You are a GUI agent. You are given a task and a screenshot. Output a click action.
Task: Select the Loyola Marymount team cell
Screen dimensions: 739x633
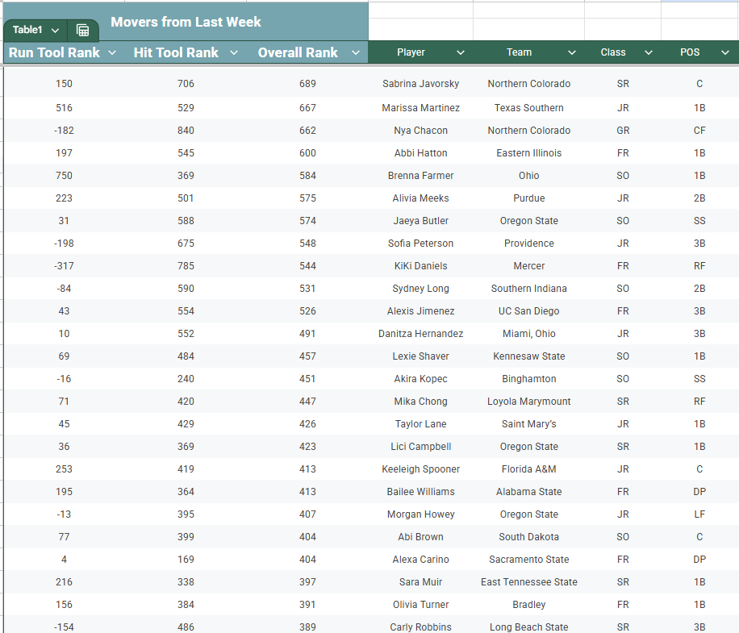pos(528,402)
